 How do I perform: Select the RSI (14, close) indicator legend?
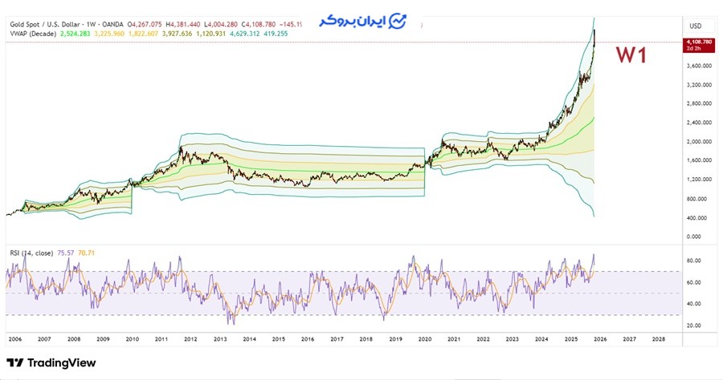pos(30,253)
